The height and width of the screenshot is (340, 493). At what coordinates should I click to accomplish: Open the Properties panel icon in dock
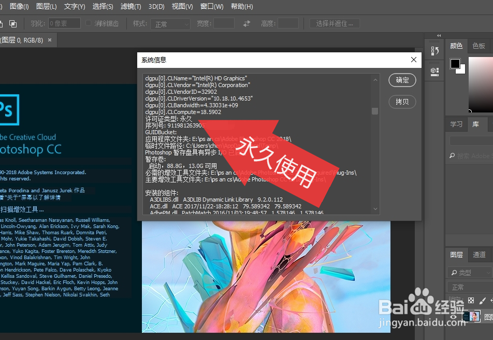pos(434,72)
